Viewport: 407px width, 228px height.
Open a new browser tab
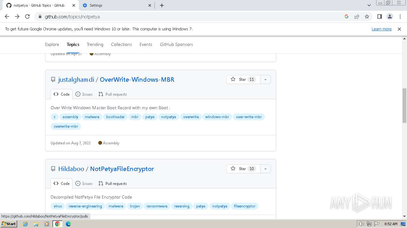tap(162, 5)
